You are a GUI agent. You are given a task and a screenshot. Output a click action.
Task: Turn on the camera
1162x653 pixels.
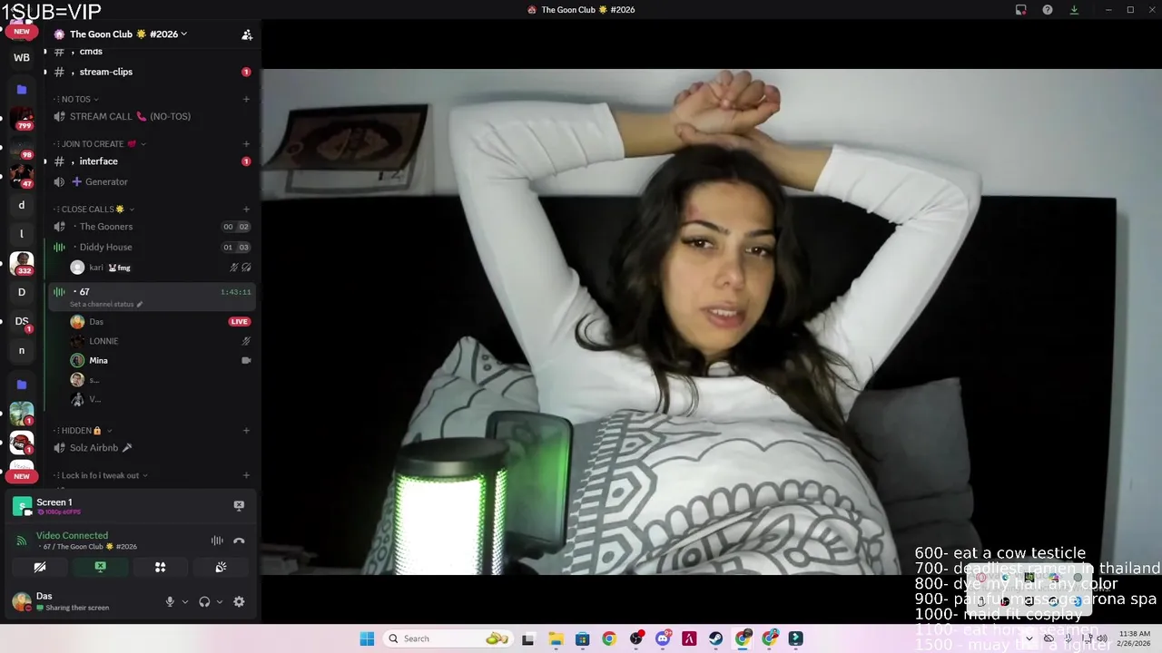[x=40, y=567]
